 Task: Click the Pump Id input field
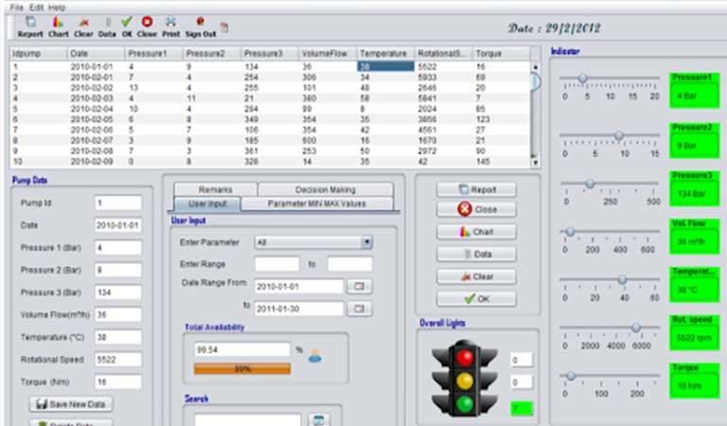click(118, 203)
